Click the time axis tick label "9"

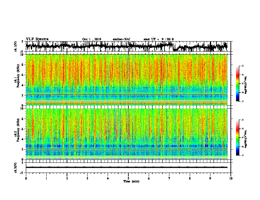pyautogui.click(x=210, y=178)
